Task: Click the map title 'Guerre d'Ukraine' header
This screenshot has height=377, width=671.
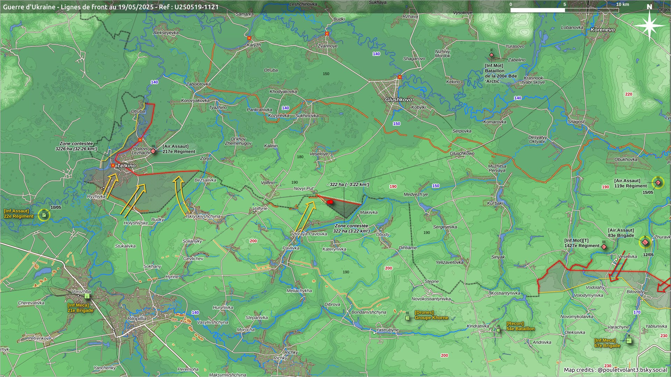Action: 111,7
